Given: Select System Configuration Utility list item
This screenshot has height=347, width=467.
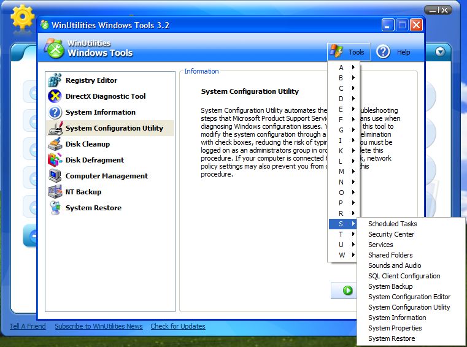Looking at the screenshot, I should pyautogui.click(x=114, y=128).
